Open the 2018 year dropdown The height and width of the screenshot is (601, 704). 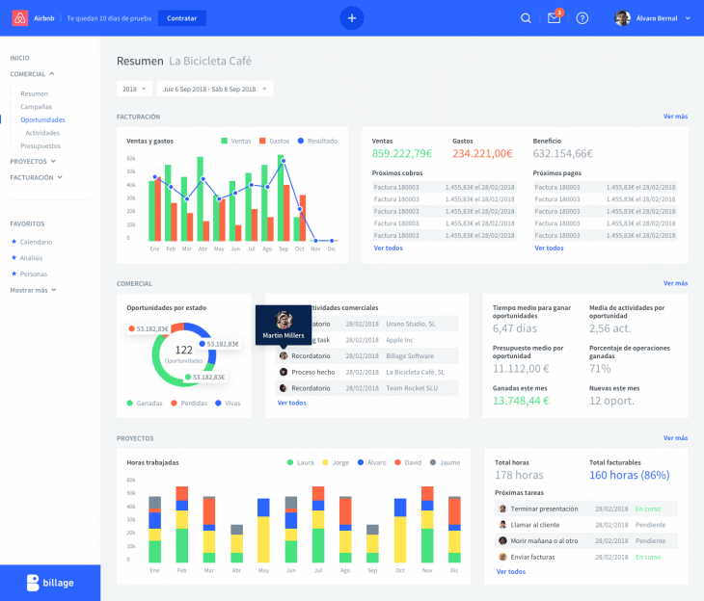(134, 89)
